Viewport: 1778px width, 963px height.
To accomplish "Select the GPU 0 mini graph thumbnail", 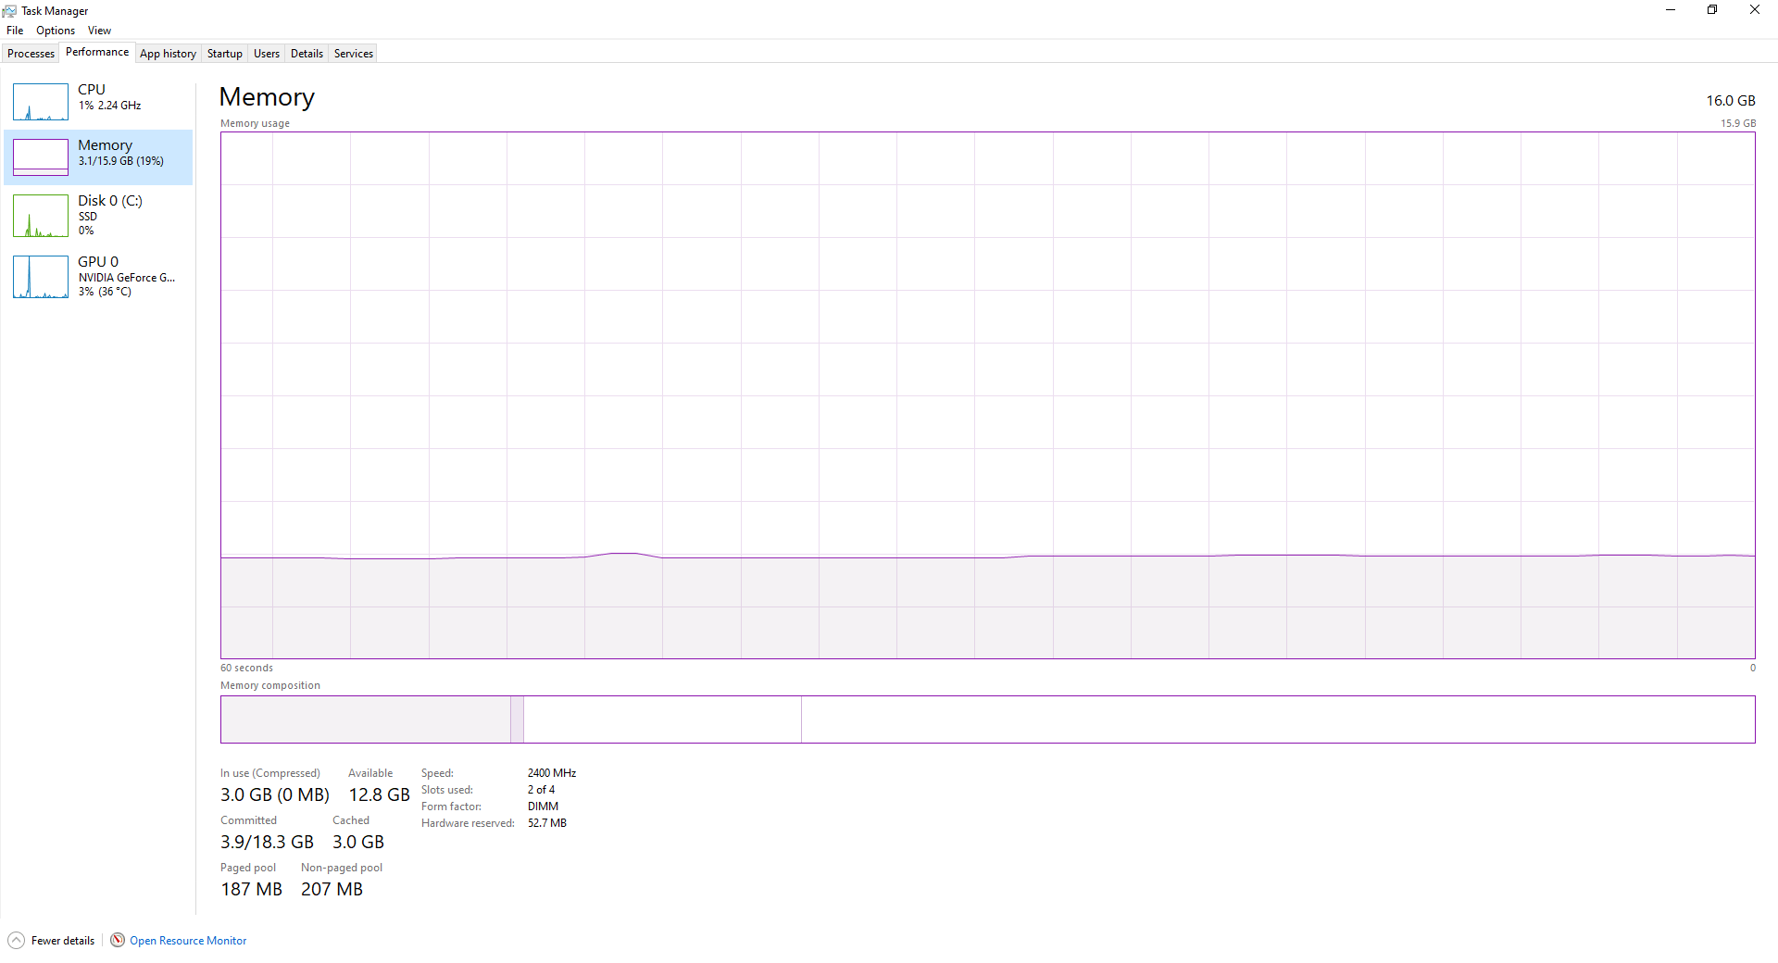I will tap(41, 277).
